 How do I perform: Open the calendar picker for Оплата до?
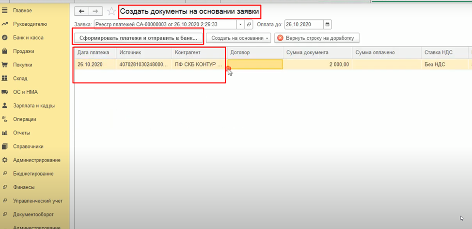click(328, 24)
